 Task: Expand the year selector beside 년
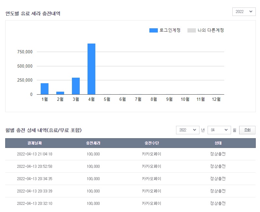point(187,130)
